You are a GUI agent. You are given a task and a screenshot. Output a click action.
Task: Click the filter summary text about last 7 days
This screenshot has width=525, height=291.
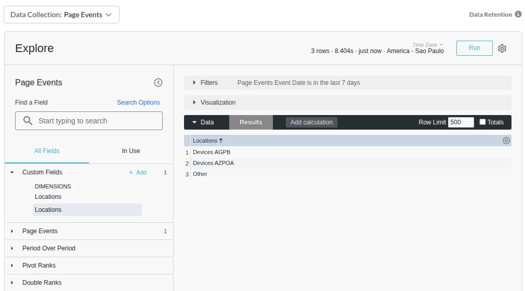[x=299, y=82]
